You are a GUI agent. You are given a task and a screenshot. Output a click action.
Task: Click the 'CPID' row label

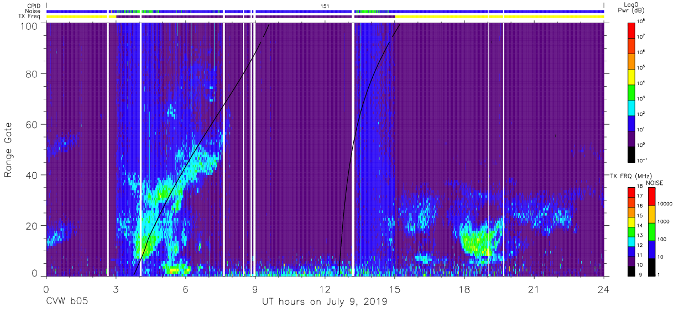pyautogui.click(x=33, y=6)
